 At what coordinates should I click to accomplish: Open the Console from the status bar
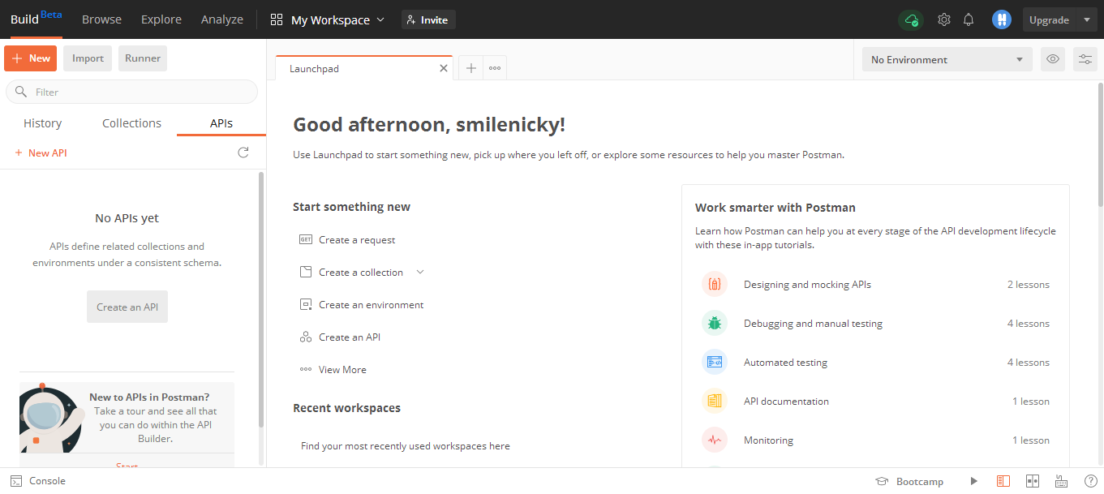click(x=38, y=481)
